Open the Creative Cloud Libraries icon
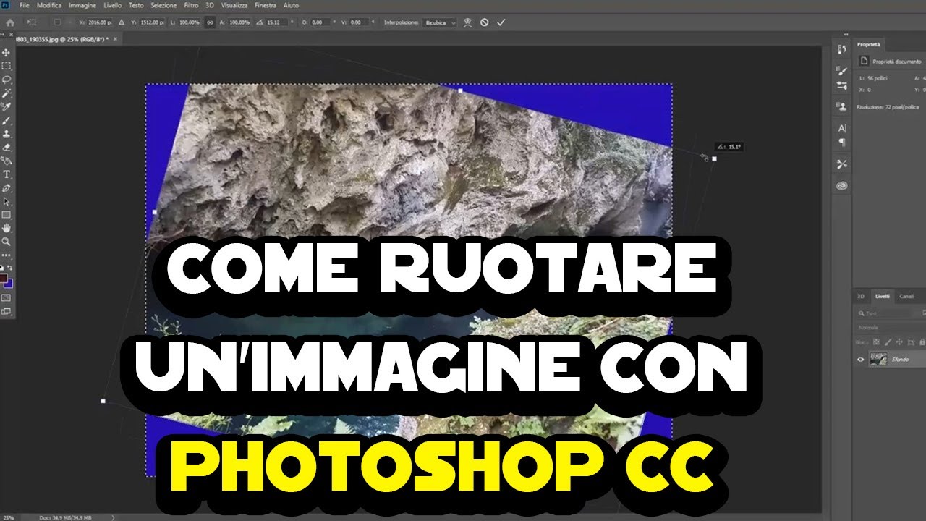The height and width of the screenshot is (521, 926). 841,186
